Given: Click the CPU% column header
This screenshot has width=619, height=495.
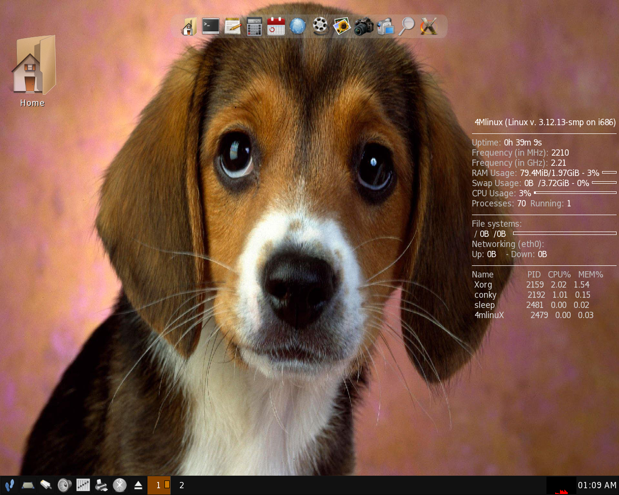Looking at the screenshot, I should (x=559, y=275).
